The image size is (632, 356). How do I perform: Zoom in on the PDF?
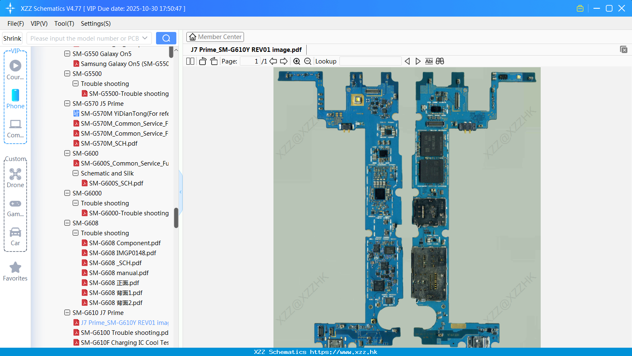coord(297,61)
